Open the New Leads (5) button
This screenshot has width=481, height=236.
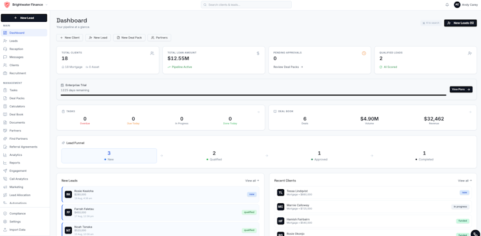tap(460, 23)
